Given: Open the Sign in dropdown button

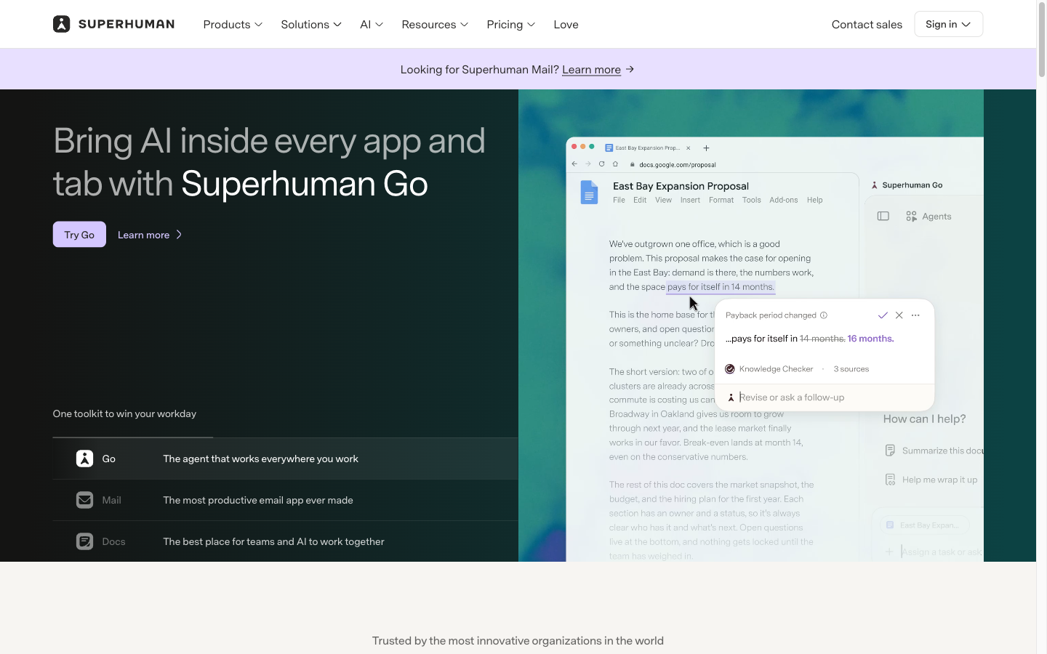Looking at the screenshot, I should click(948, 24).
